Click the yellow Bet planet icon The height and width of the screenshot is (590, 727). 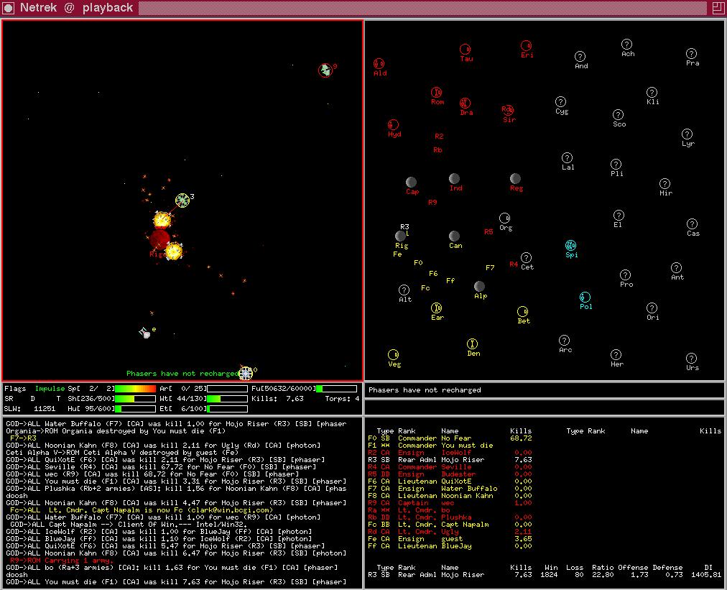pos(522,311)
